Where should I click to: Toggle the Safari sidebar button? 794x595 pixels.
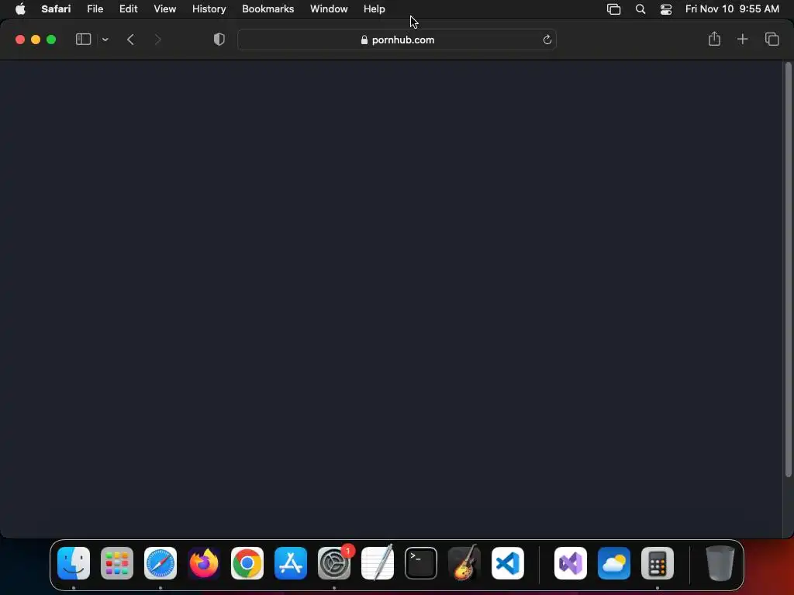click(83, 40)
